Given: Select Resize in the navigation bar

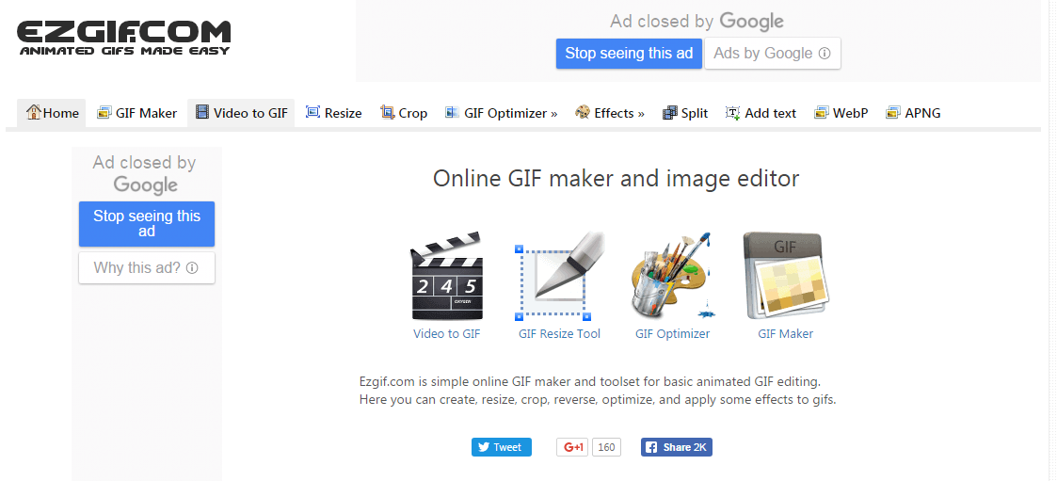Looking at the screenshot, I should 334,113.
